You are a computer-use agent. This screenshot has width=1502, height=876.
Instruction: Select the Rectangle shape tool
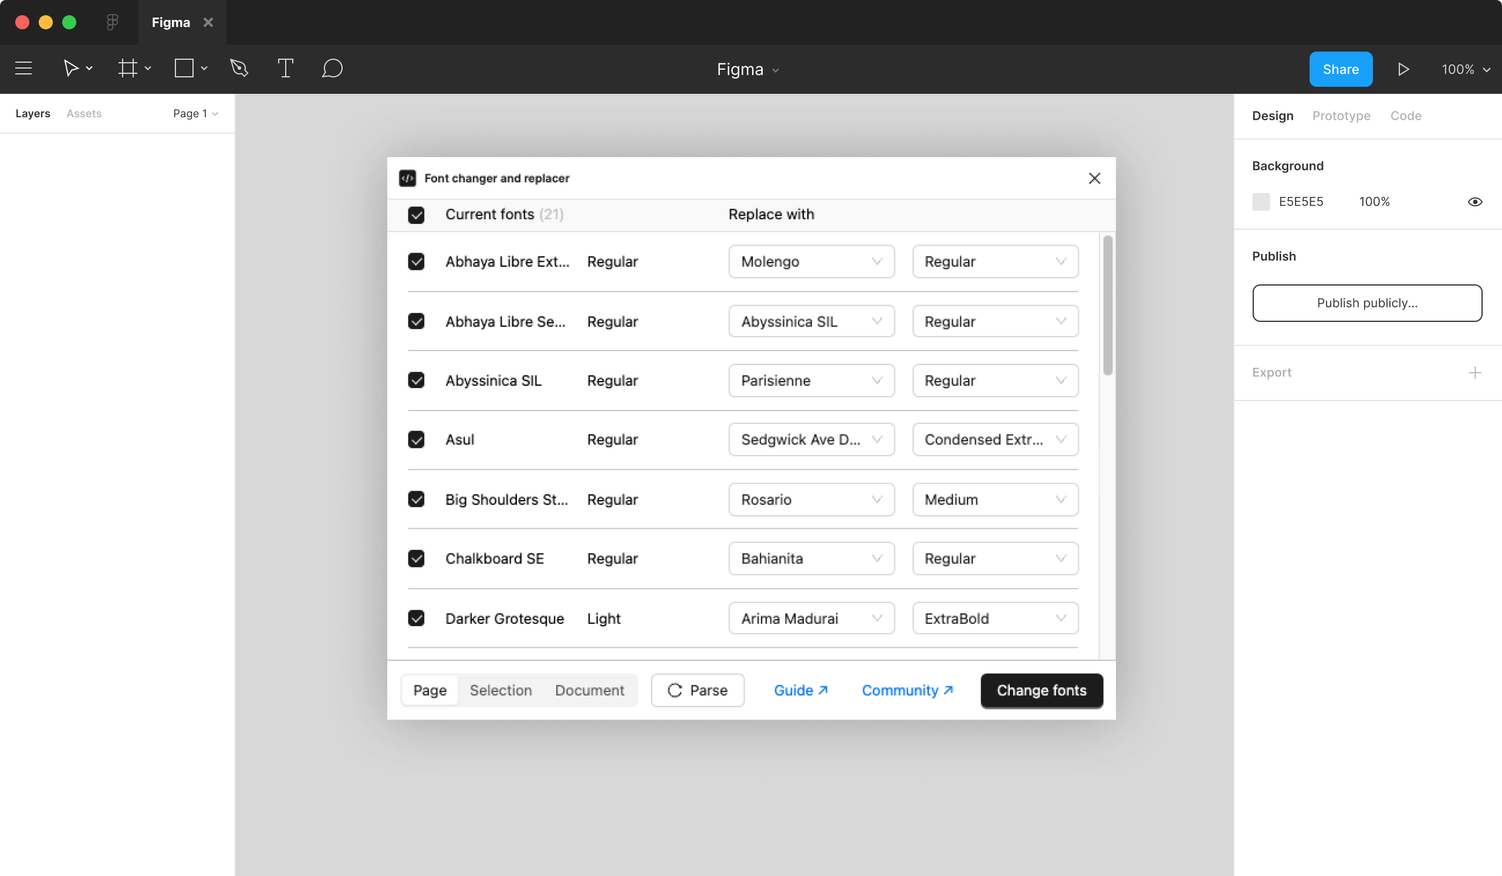coord(184,69)
